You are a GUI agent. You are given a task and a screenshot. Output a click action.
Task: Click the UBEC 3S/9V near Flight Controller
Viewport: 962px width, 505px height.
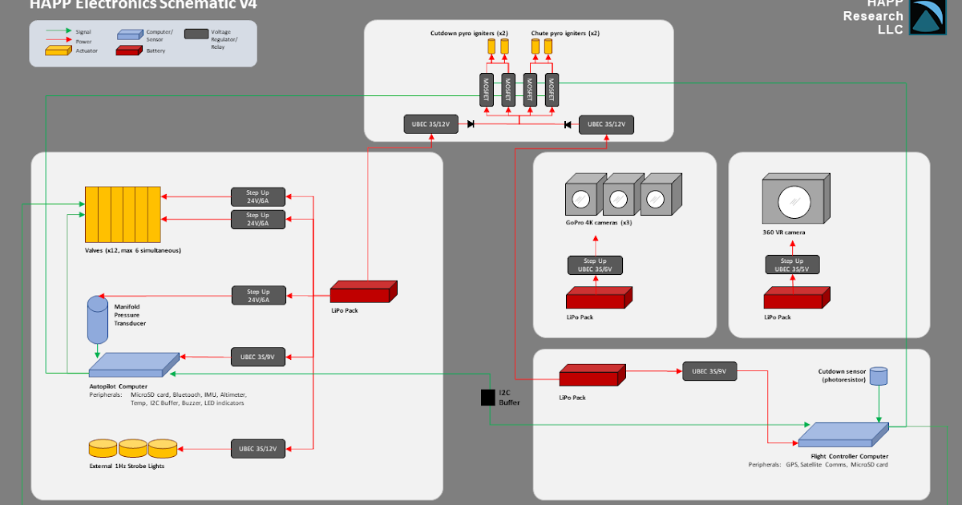709,370
